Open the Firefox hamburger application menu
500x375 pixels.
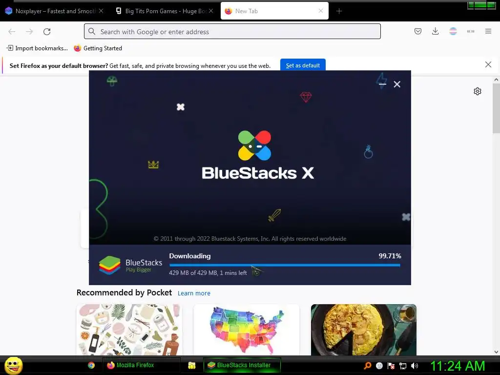point(488,31)
